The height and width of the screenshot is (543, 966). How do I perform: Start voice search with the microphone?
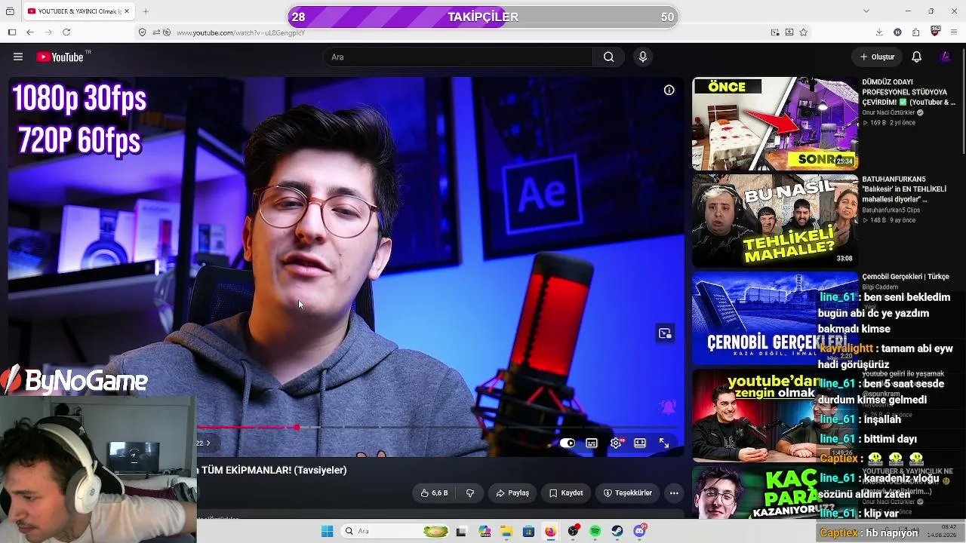coord(643,57)
